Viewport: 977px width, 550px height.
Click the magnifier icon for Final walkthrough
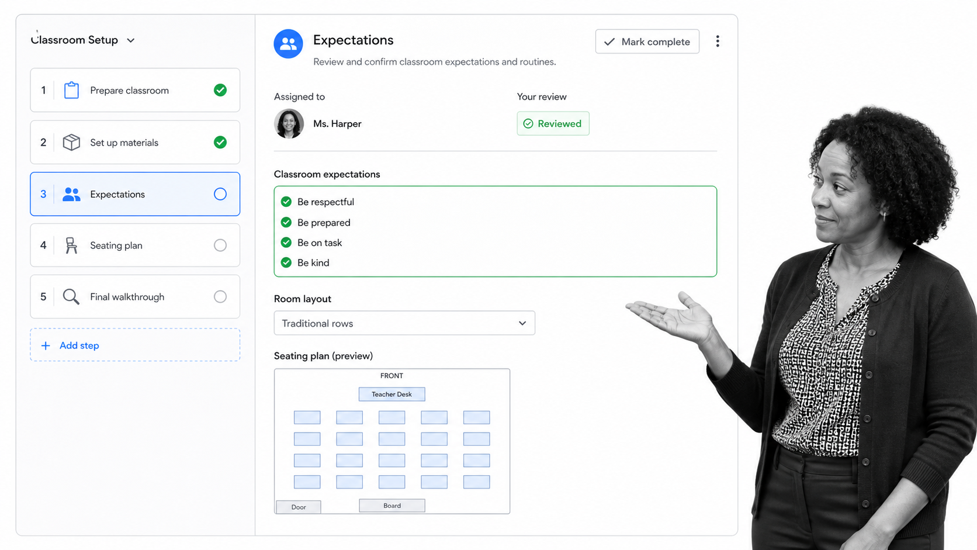71,297
